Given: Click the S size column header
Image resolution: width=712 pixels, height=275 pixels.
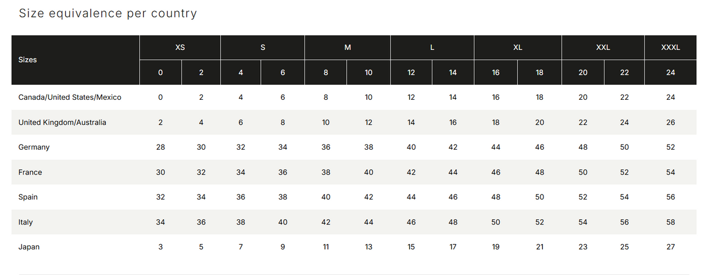Looking at the screenshot, I should coord(263,48).
